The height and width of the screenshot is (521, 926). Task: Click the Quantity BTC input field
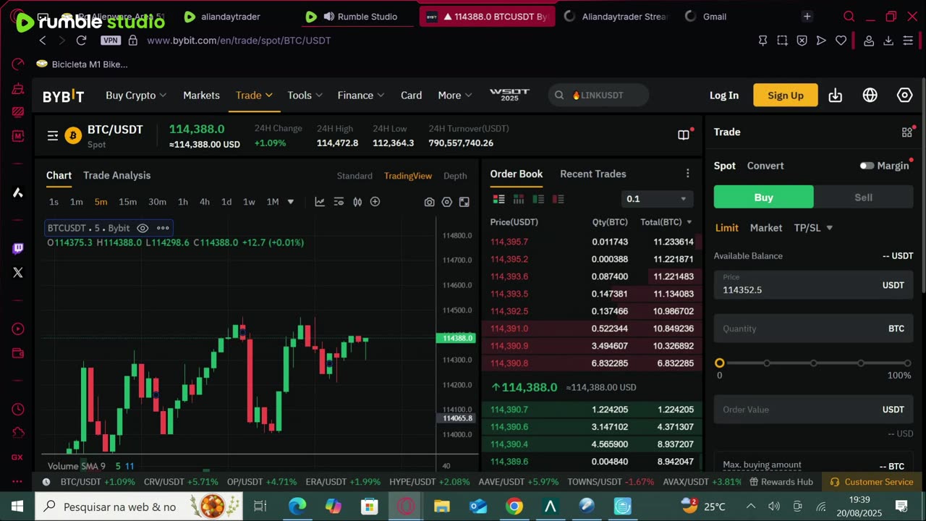tap(813, 329)
